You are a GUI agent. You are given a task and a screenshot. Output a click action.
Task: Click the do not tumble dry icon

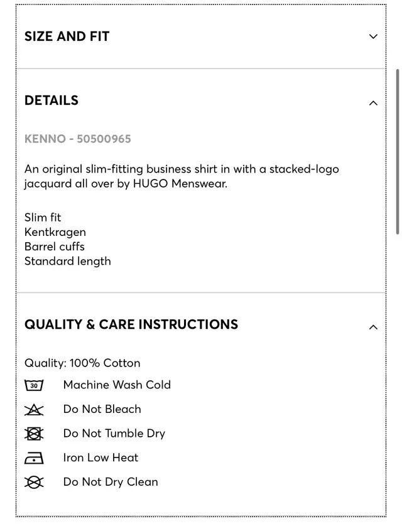click(x=34, y=434)
